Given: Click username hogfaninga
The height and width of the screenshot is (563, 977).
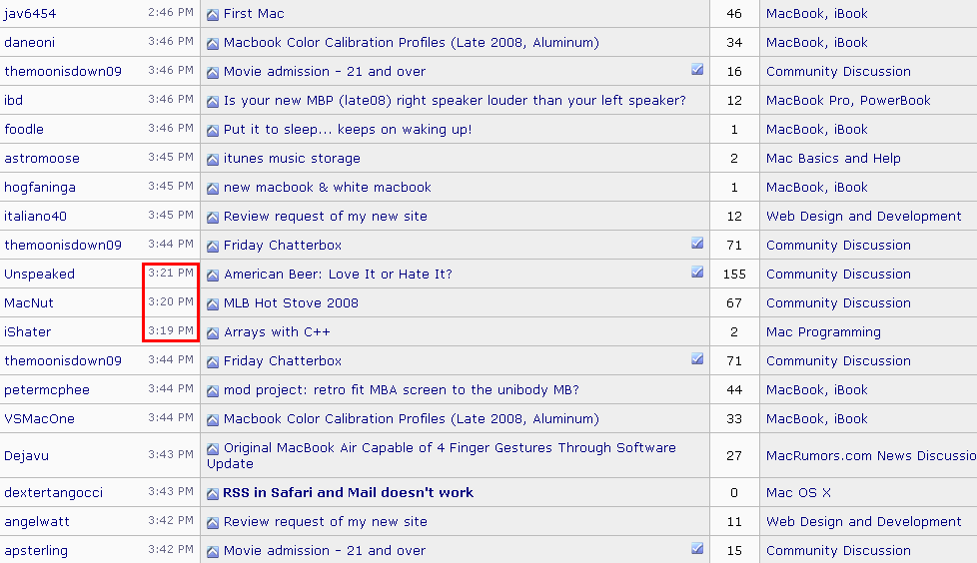Looking at the screenshot, I should point(40,188).
